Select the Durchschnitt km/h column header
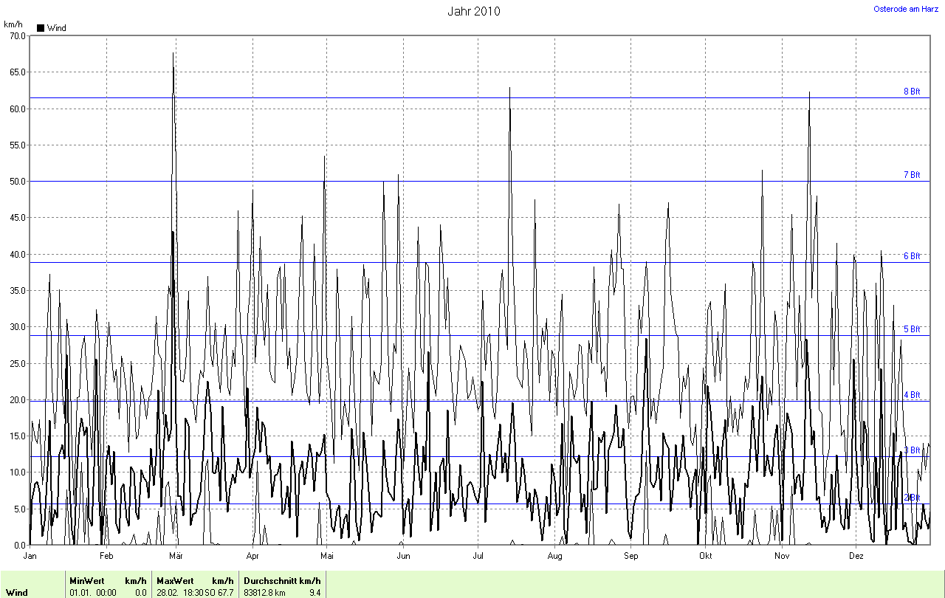The width and height of the screenshot is (945, 598). [x=282, y=581]
